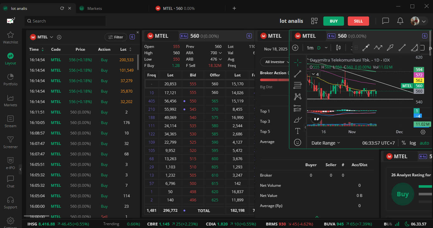Click the green BUY button

[x=333, y=21]
